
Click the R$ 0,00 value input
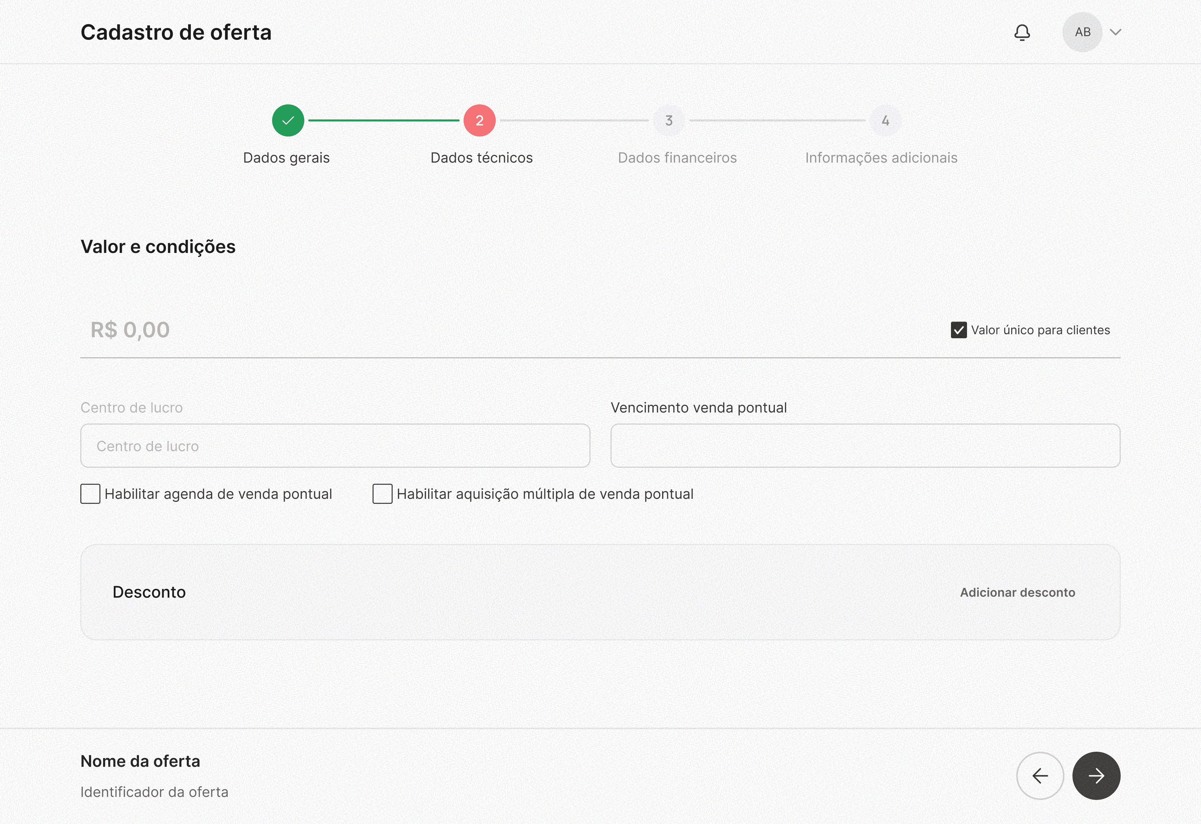pos(130,330)
